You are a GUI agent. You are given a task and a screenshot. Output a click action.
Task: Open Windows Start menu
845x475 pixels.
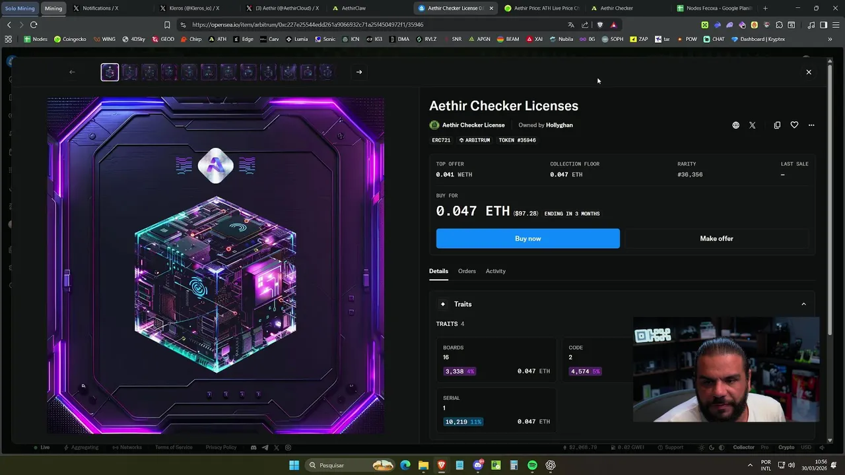[294, 465]
